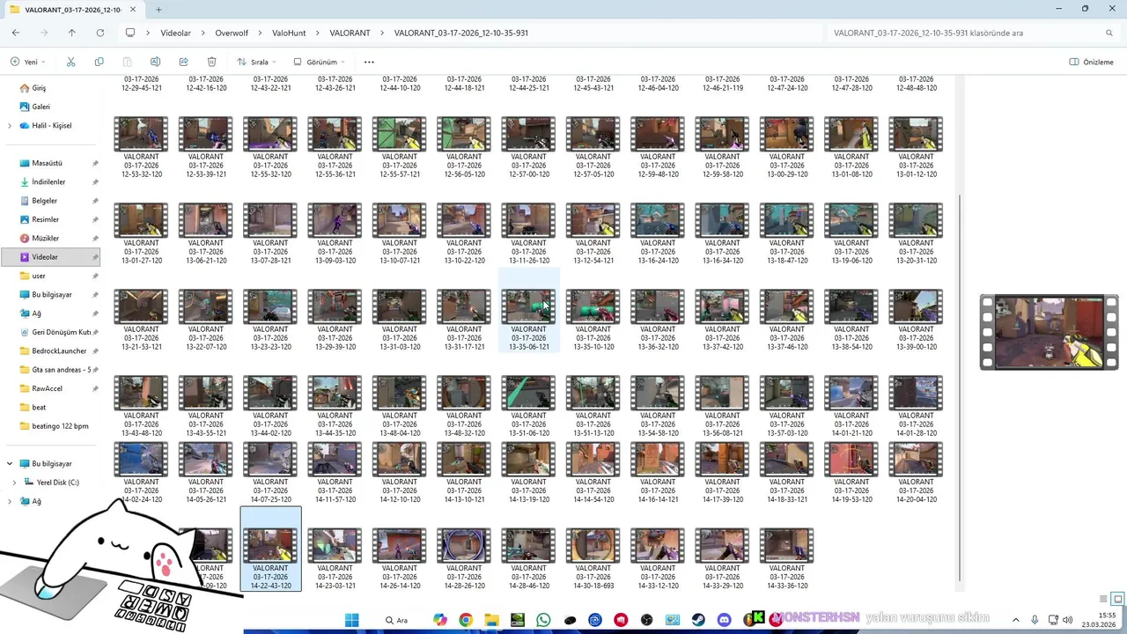Viewport: 1127px width, 634px height.
Task: Share the selected video using the share icon
Action: pos(183,62)
